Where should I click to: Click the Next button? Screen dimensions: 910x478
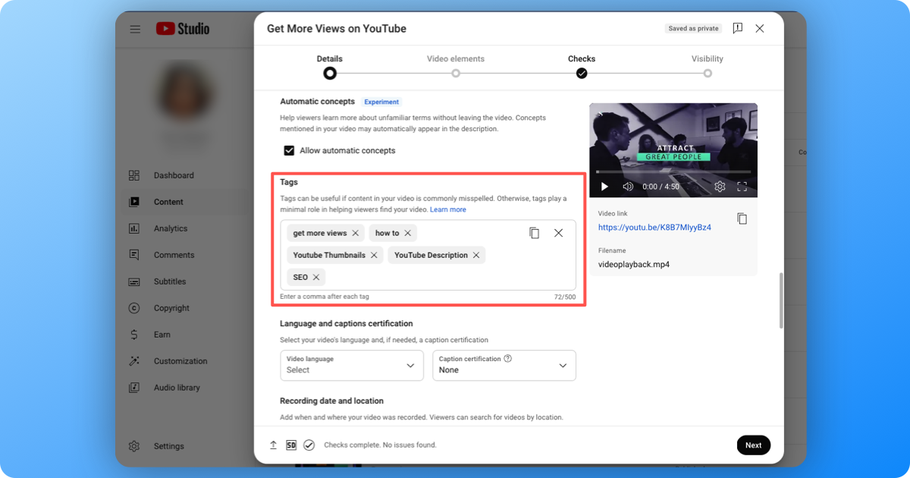click(753, 445)
